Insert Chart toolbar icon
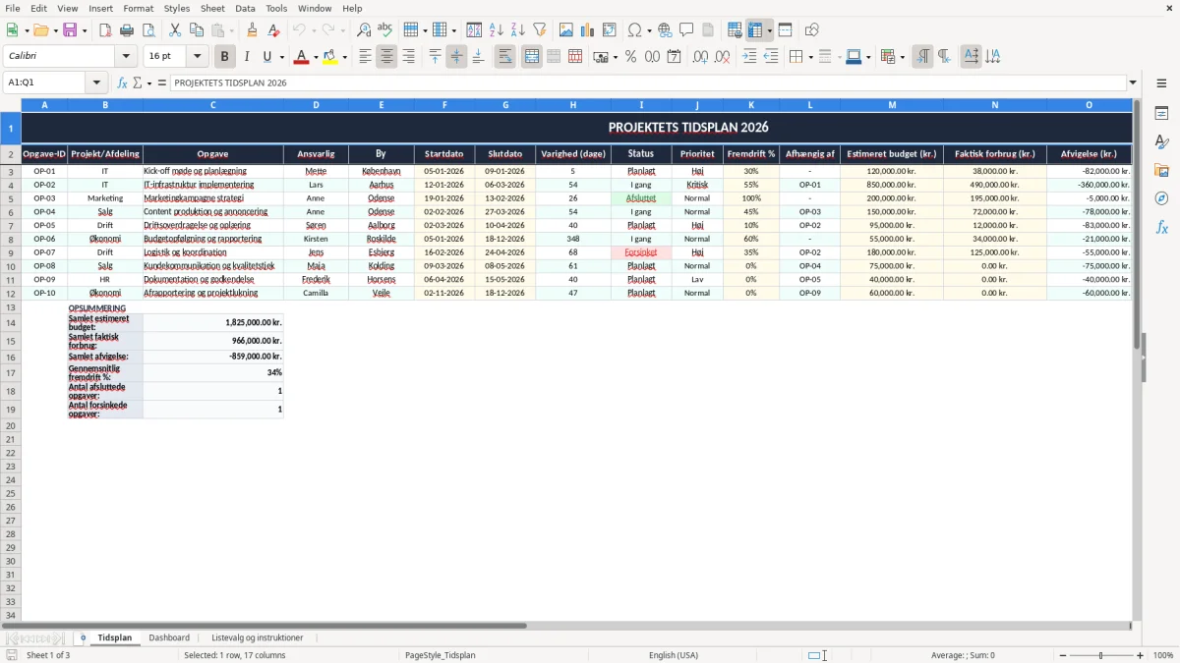 588,30
